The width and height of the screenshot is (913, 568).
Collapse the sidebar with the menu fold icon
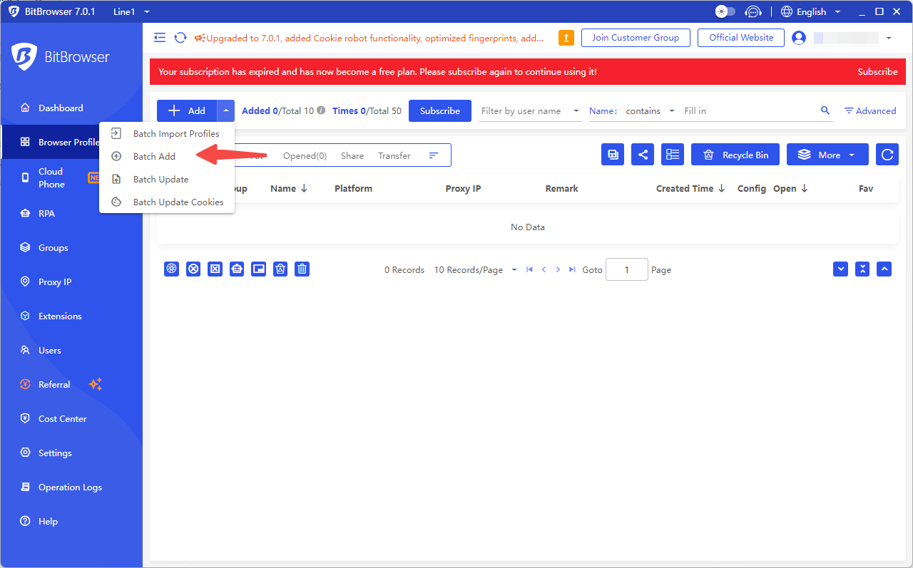[x=160, y=38]
